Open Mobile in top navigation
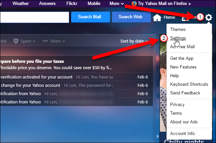 pos(94,3)
